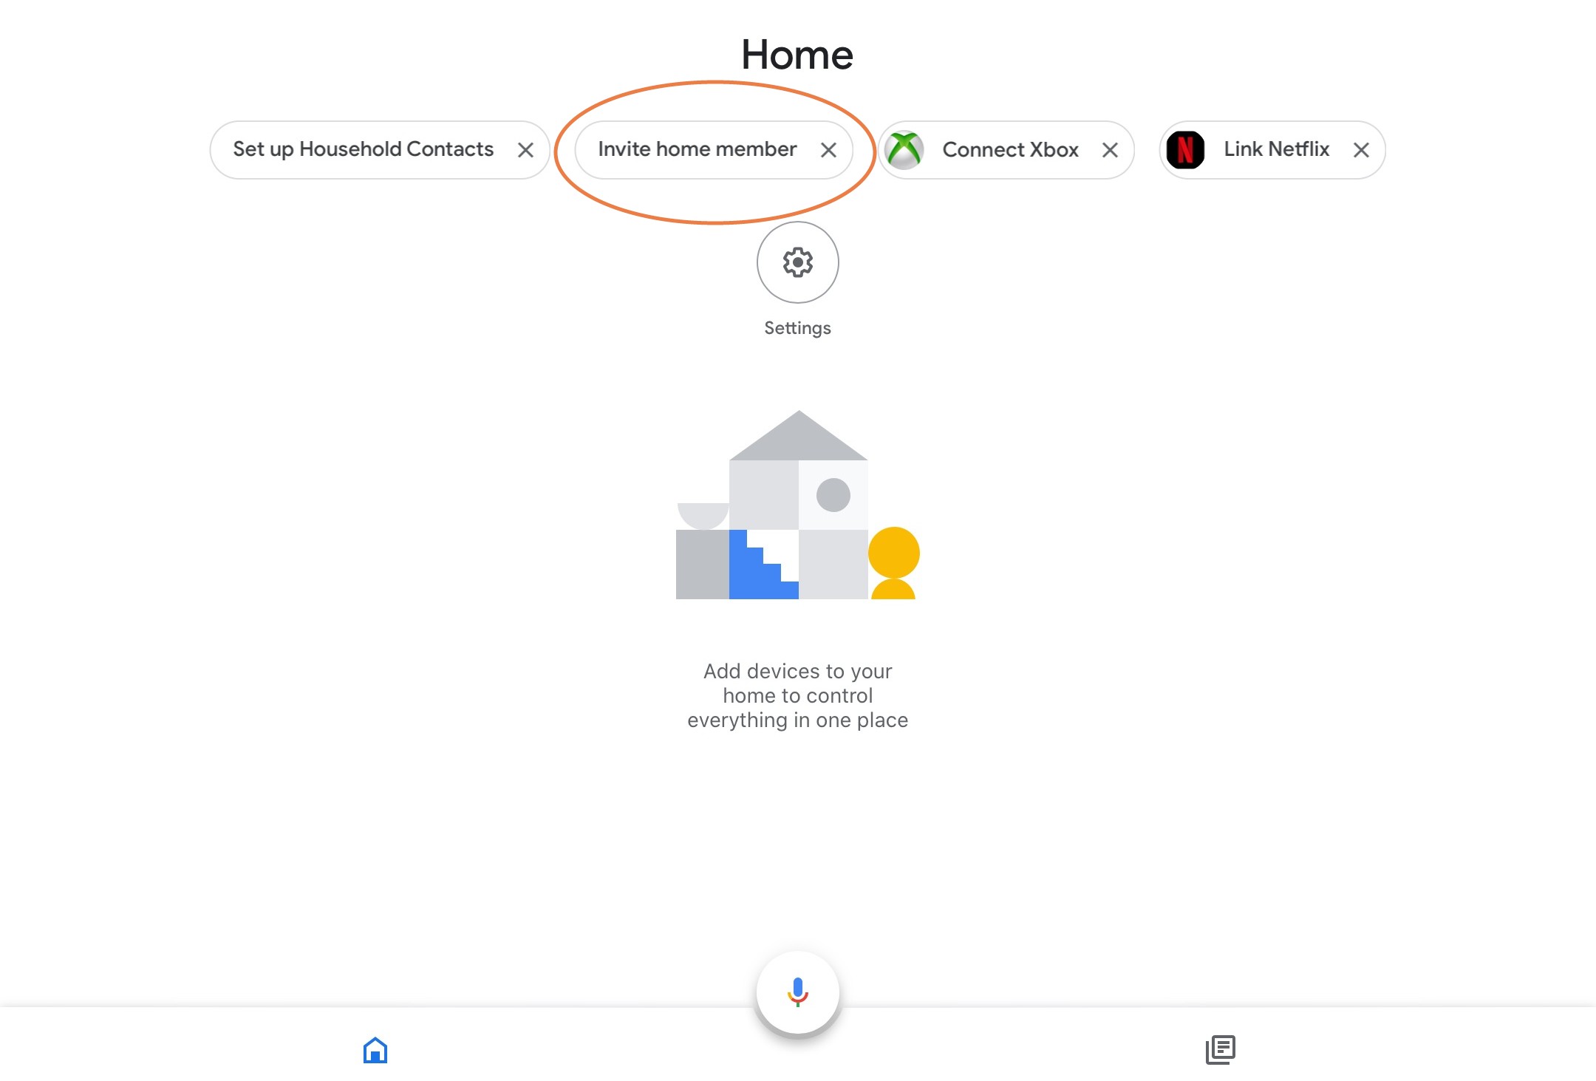Dismiss the Set up Household Contacts chip
Image resolution: width=1596 pixels, height=1081 pixels.
pos(526,149)
